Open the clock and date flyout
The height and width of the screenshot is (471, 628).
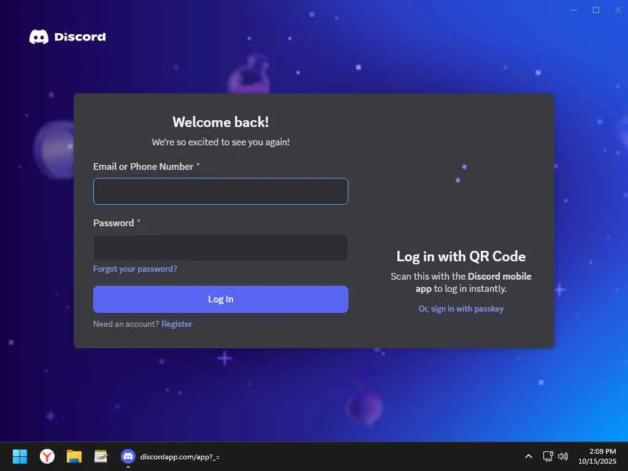pos(597,456)
